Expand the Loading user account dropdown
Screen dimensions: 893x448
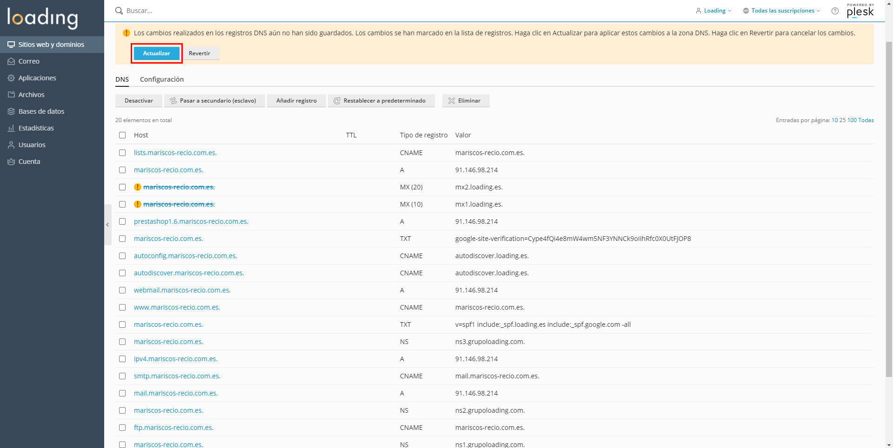pyautogui.click(x=714, y=11)
